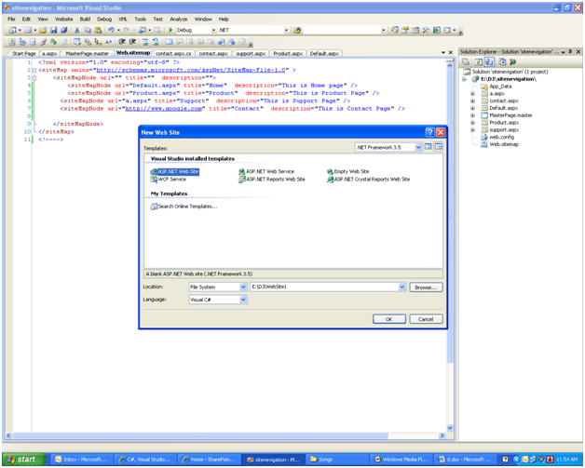This screenshot has height=468, width=585.
Task: Open the Location File System dropdown
Action: click(243, 287)
